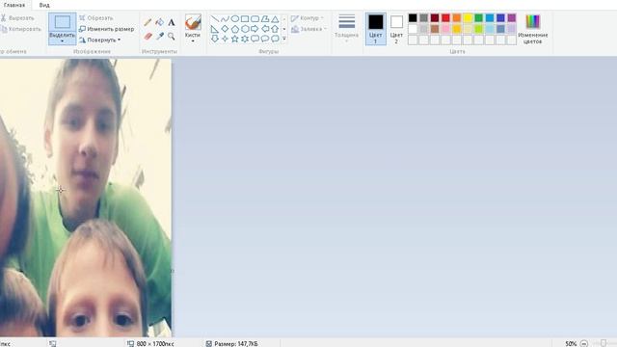Choose the Four-point star shape

coord(225,39)
